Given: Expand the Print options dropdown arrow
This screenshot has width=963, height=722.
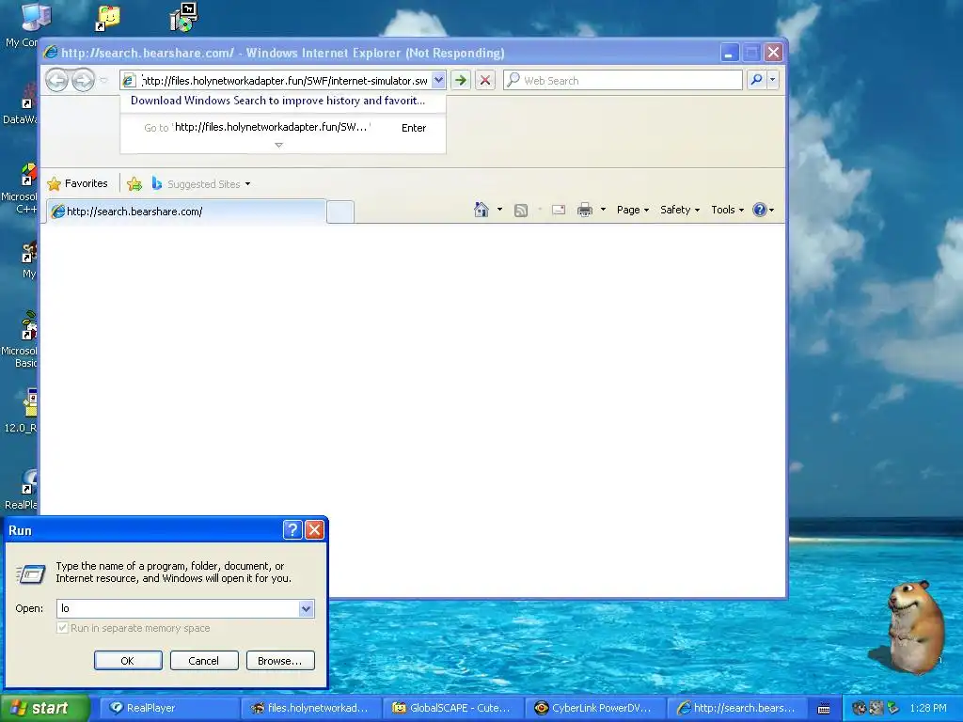Looking at the screenshot, I should coord(603,210).
